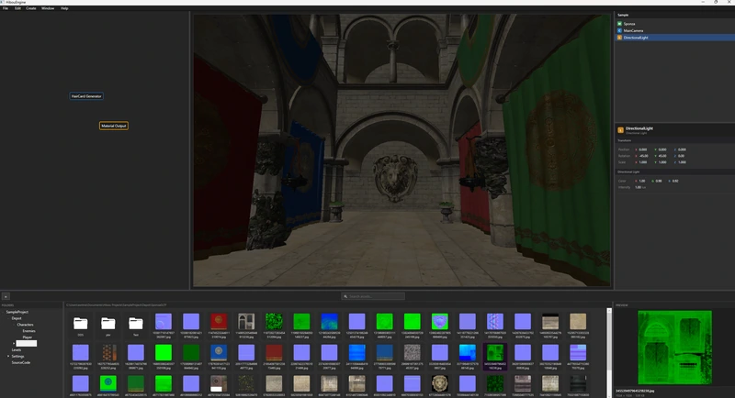The height and width of the screenshot is (398, 735).
Task: Expand the Settings folder arrow
Action: [8, 357]
